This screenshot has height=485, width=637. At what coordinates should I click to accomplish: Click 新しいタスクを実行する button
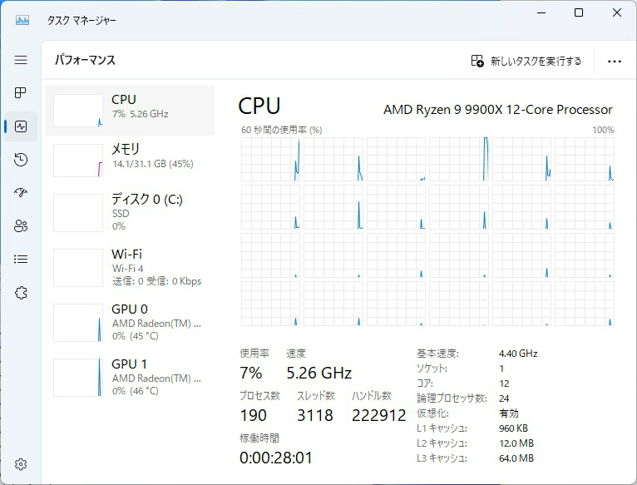point(526,61)
